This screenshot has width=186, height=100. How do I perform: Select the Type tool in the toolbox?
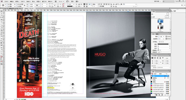pyautogui.click(x=1, y=22)
